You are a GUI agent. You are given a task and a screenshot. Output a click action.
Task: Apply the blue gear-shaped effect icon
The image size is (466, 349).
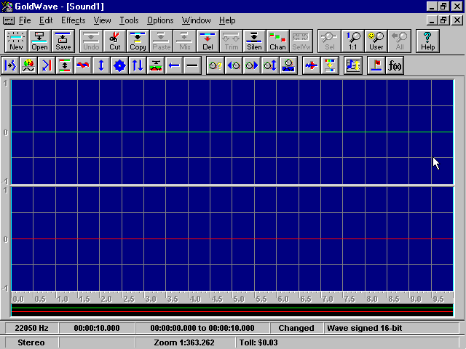click(x=119, y=65)
